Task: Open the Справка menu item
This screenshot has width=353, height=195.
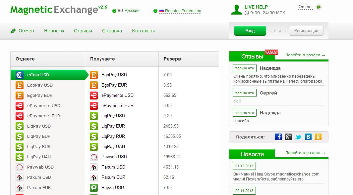Action: (x=112, y=31)
